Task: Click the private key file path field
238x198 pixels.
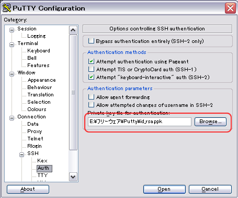Action: [140, 122]
